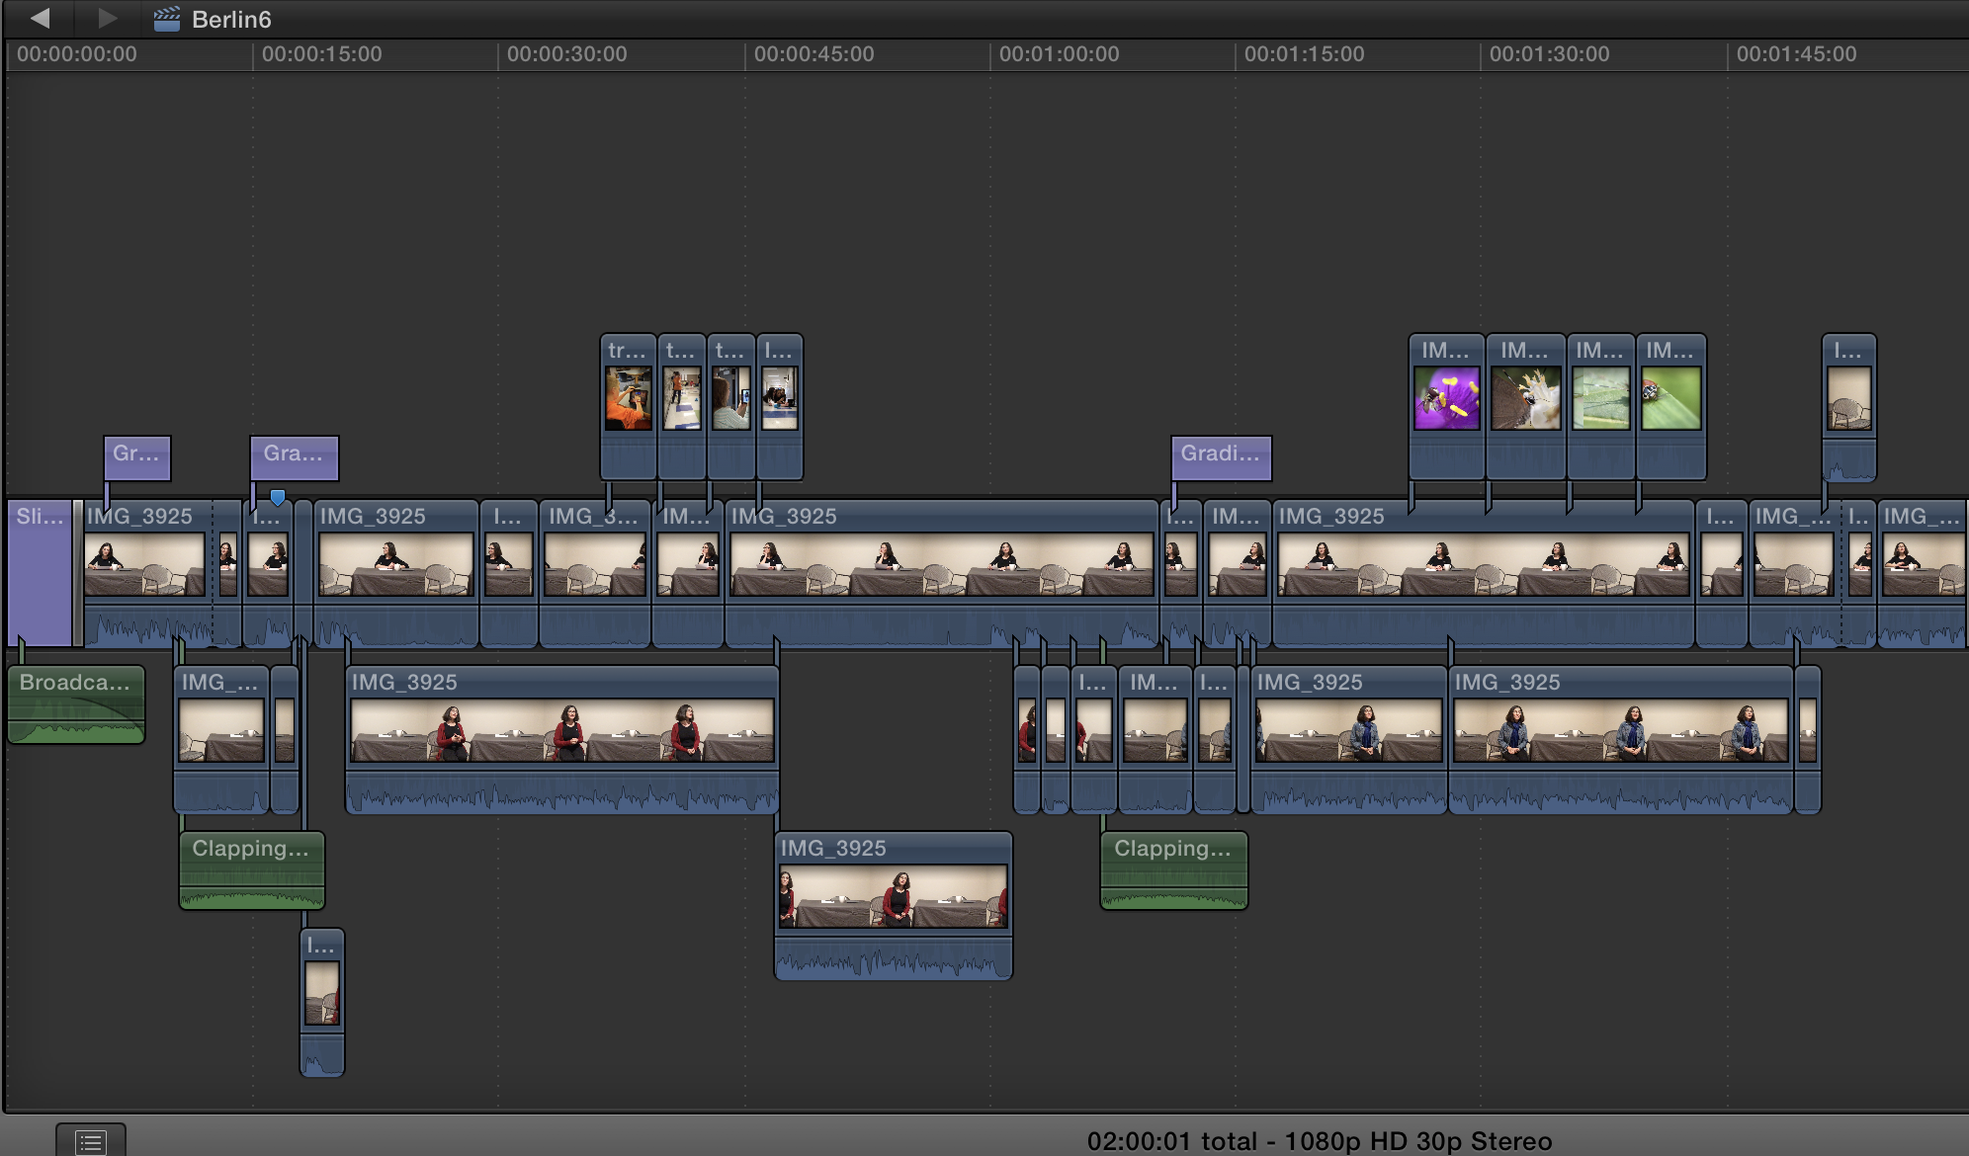Select the IMG_... clip beside Broadca... audio
The width and height of the screenshot is (1969, 1156).
221,740
